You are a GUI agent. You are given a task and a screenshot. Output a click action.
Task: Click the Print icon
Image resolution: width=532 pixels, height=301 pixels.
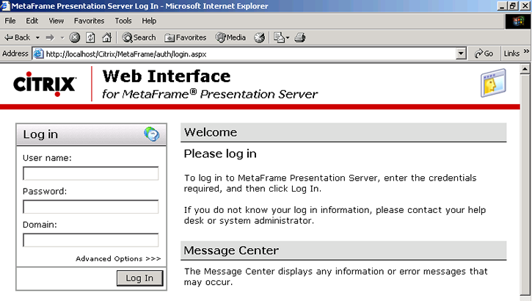tap(300, 37)
